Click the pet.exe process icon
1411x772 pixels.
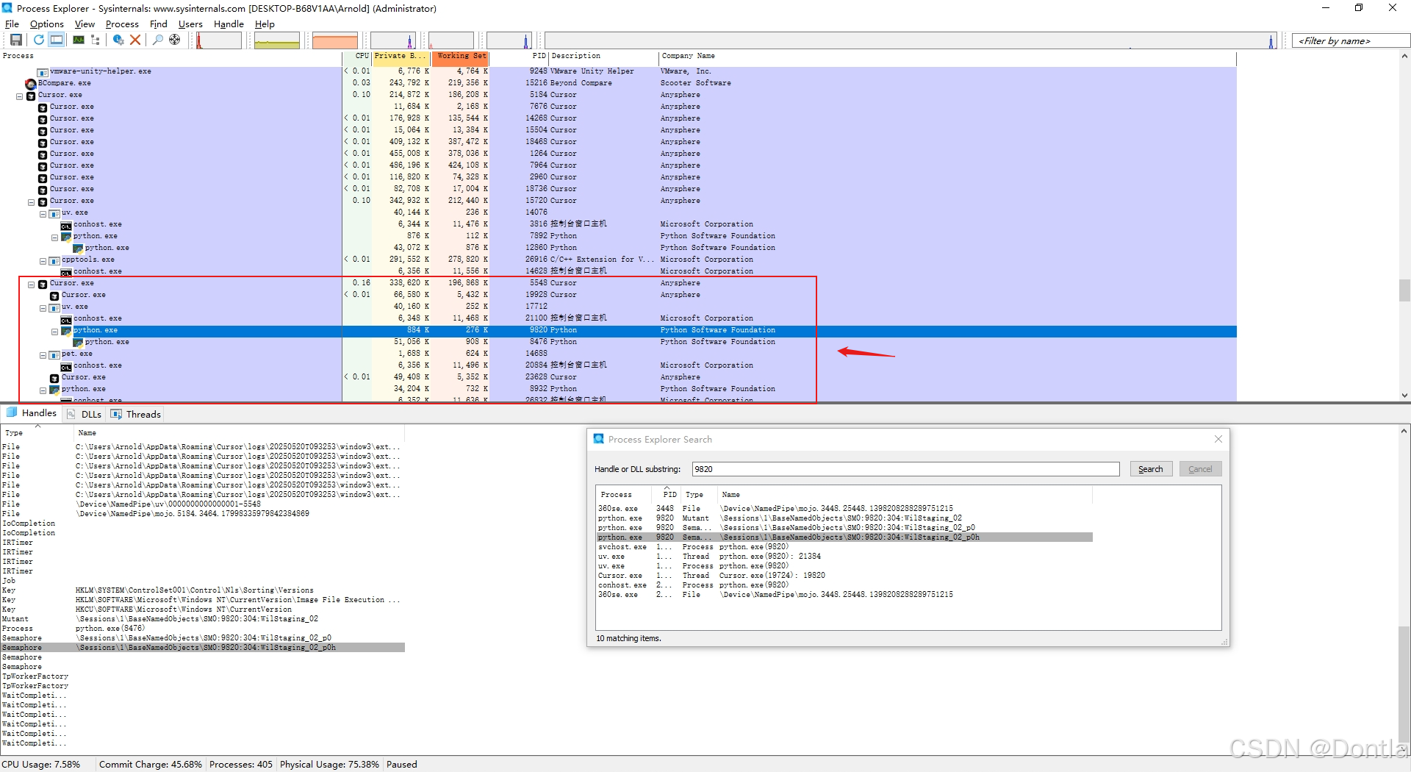pyautogui.click(x=54, y=354)
